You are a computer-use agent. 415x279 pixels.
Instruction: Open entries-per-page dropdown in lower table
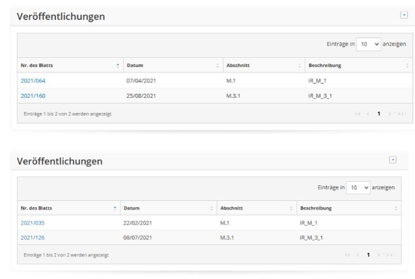click(359, 187)
